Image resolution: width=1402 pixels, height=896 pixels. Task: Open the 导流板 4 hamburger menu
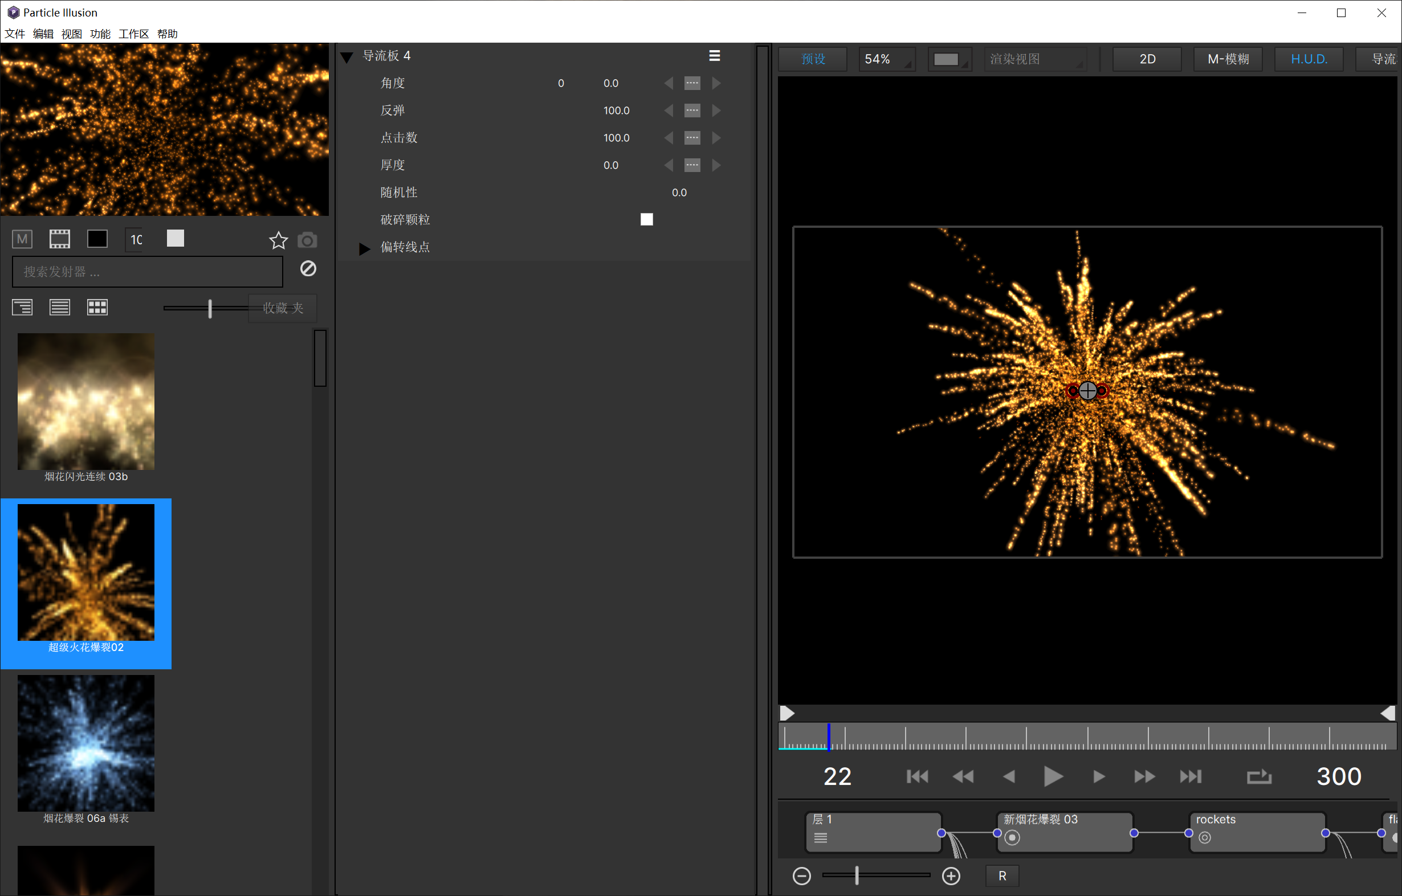pyautogui.click(x=714, y=56)
